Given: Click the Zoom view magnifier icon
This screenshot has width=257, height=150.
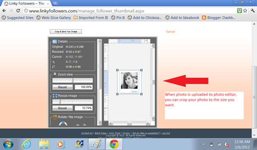Looking at the screenshot, I should pyautogui.click(x=55, y=74).
